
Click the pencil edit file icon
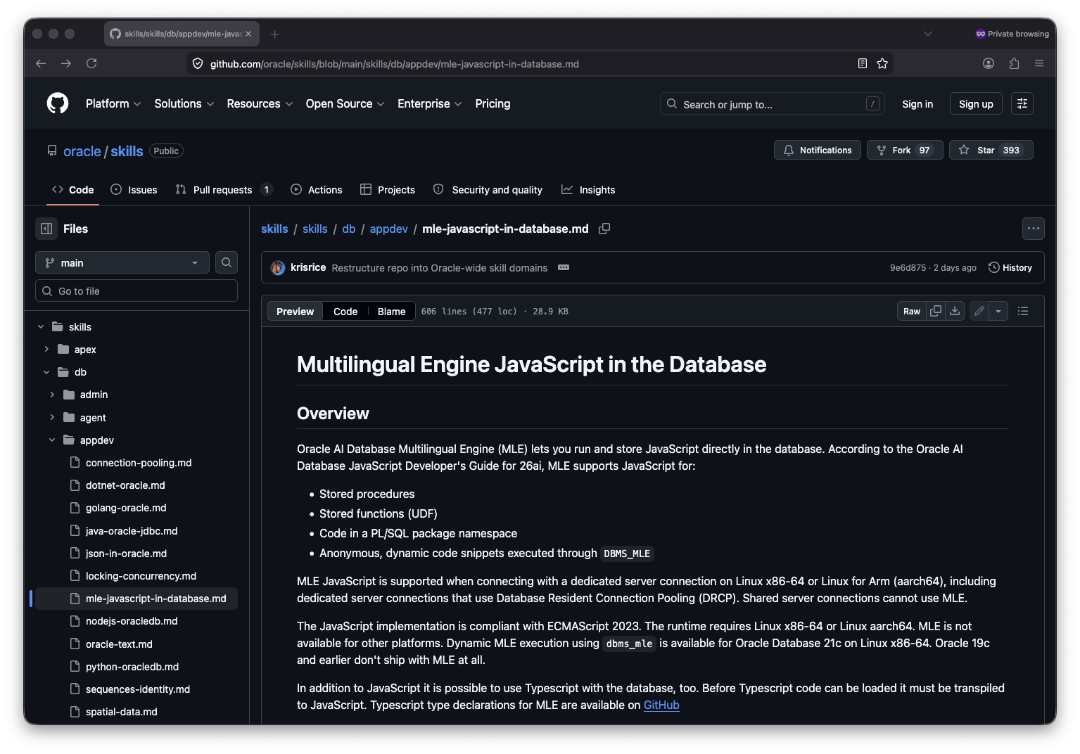coord(979,311)
